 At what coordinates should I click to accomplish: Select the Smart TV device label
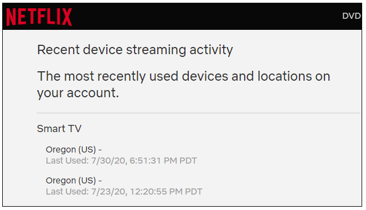pos(59,128)
